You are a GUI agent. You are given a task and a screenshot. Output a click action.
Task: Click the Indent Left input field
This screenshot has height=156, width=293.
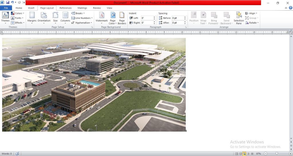tap(147, 18)
